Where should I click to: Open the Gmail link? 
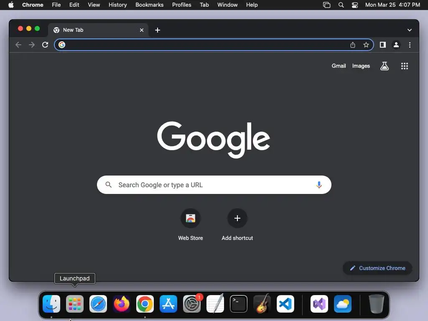[x=339, y=66]
